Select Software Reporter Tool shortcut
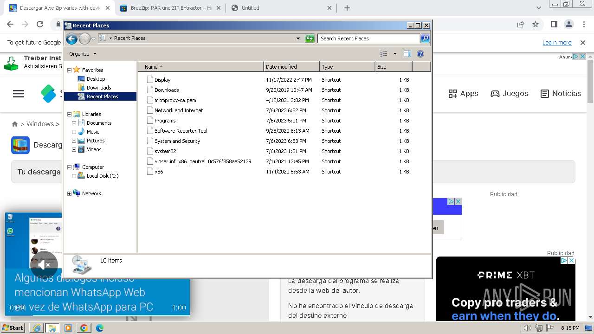 tap(181, 131)
